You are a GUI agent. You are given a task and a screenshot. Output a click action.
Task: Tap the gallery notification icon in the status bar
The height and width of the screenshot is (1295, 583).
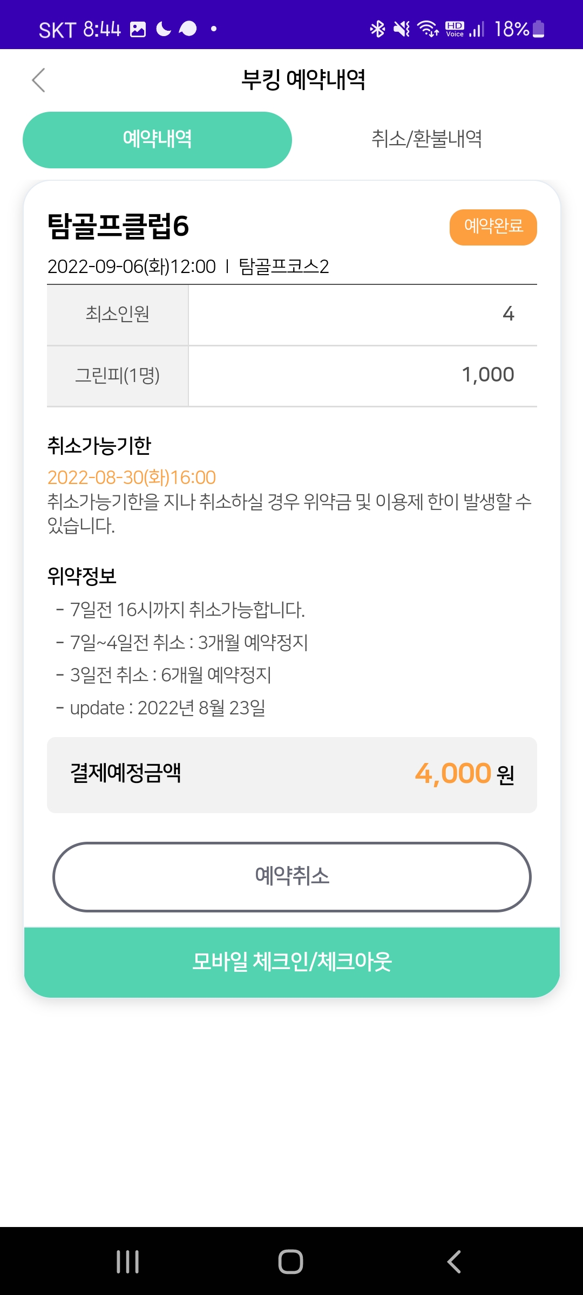(138, 29)
